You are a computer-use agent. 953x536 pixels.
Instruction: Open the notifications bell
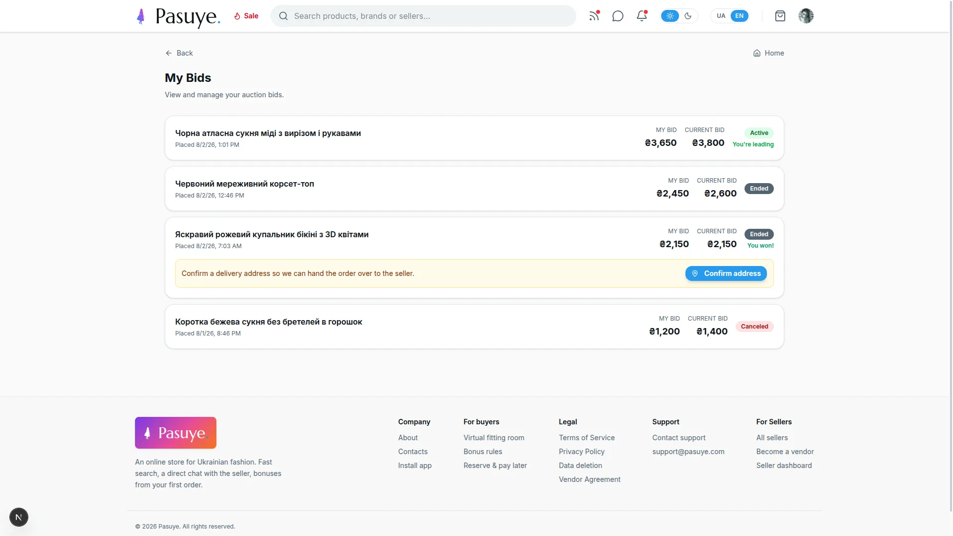pyautogui.click(x=642, y=16)
